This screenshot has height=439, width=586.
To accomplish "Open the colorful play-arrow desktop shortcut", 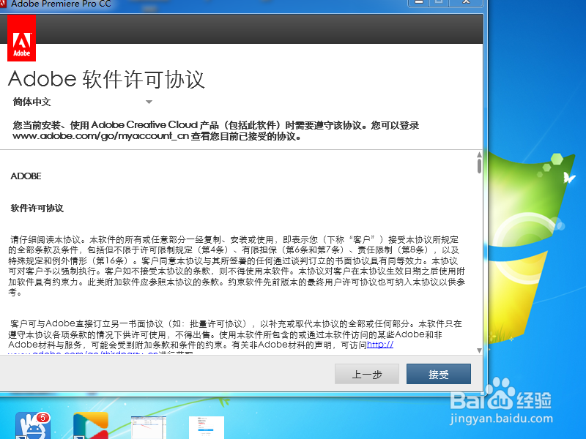I will (x=90, y=426).
